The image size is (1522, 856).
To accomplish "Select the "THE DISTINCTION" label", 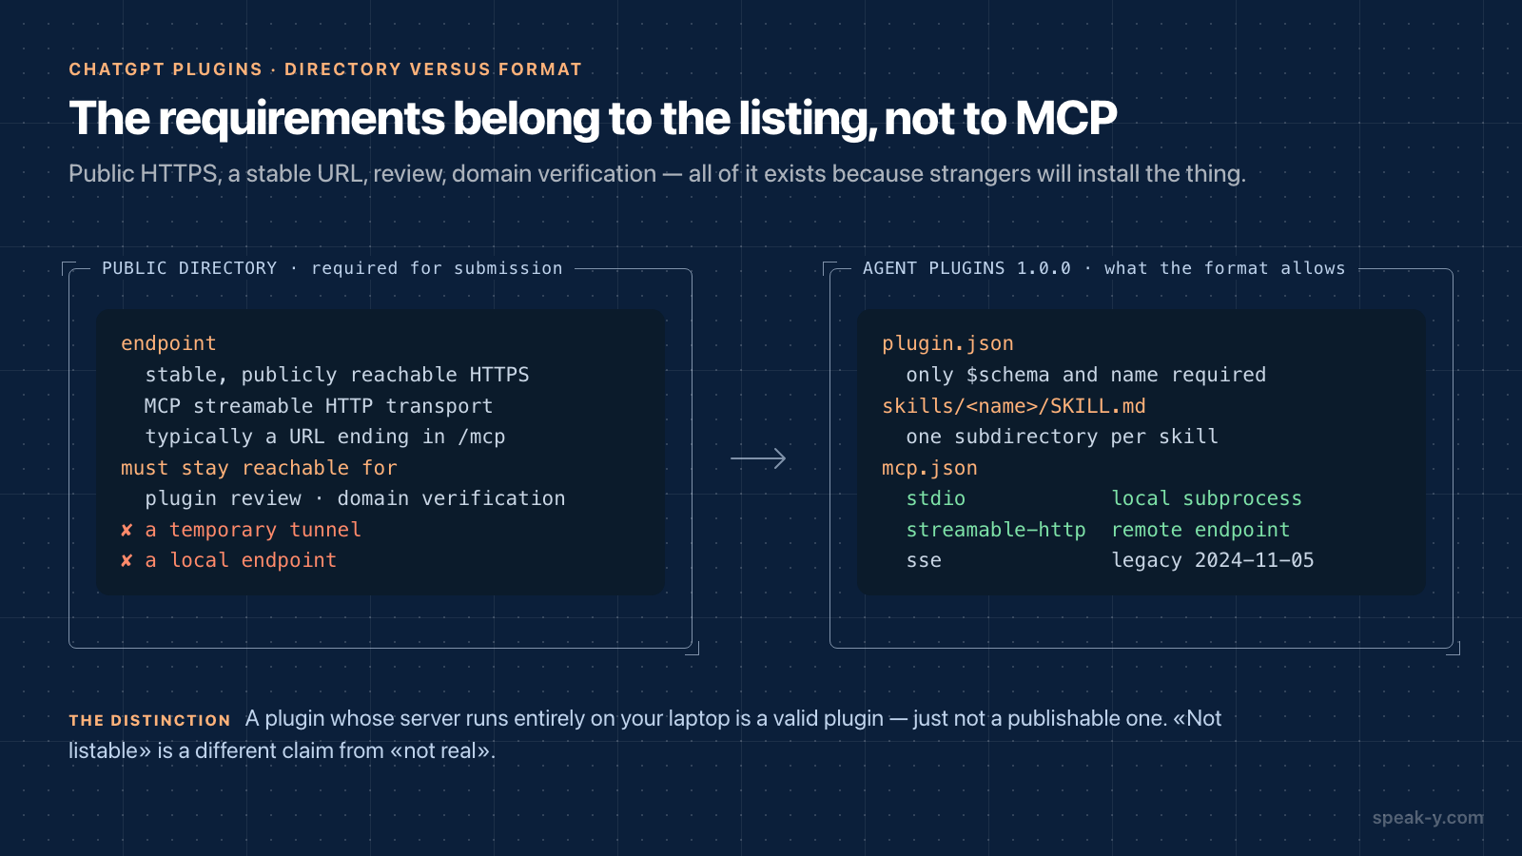I will [x=149, y=721].
